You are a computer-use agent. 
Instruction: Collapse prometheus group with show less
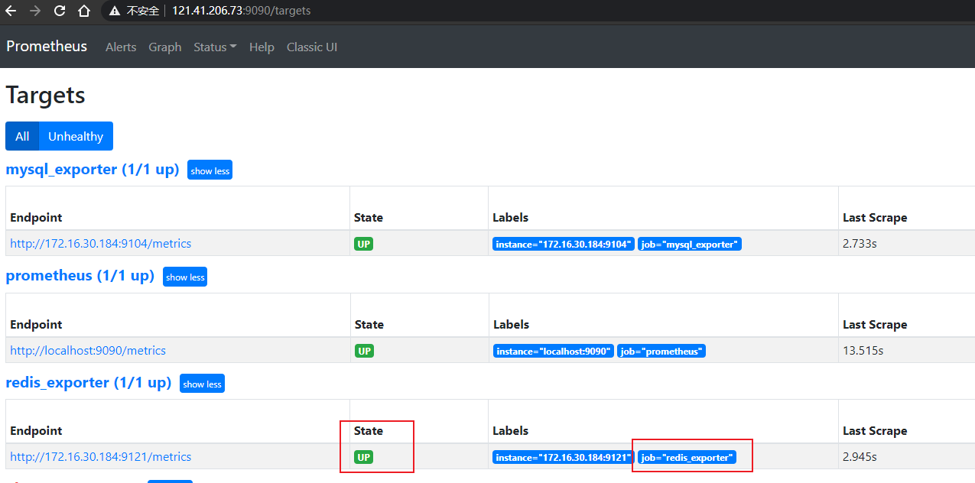(185, 277)
